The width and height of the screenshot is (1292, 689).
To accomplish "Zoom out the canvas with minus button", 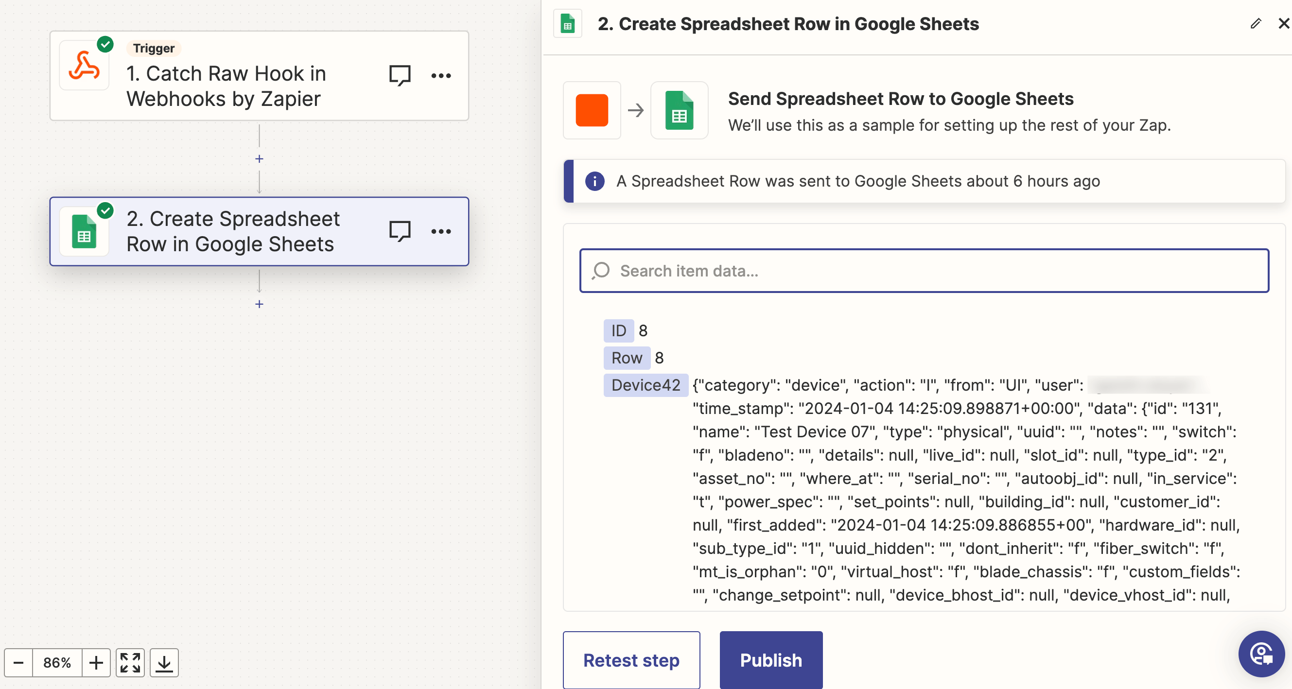I will [x=18, y=662].
